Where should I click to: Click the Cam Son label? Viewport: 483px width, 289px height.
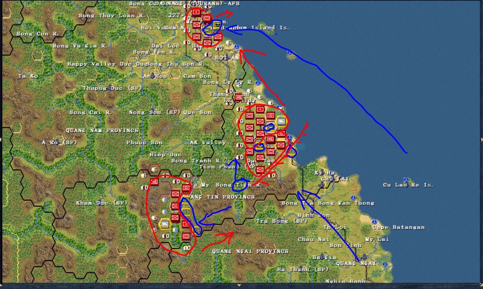pyautogui.click(x=197, y=76)
